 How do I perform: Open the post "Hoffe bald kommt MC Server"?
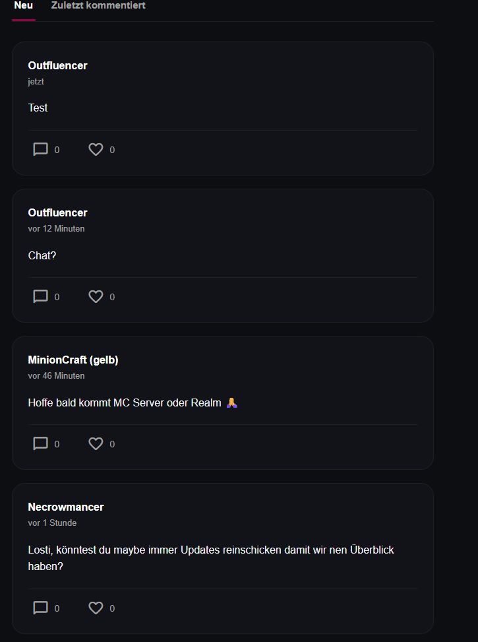tap(125, 402)
